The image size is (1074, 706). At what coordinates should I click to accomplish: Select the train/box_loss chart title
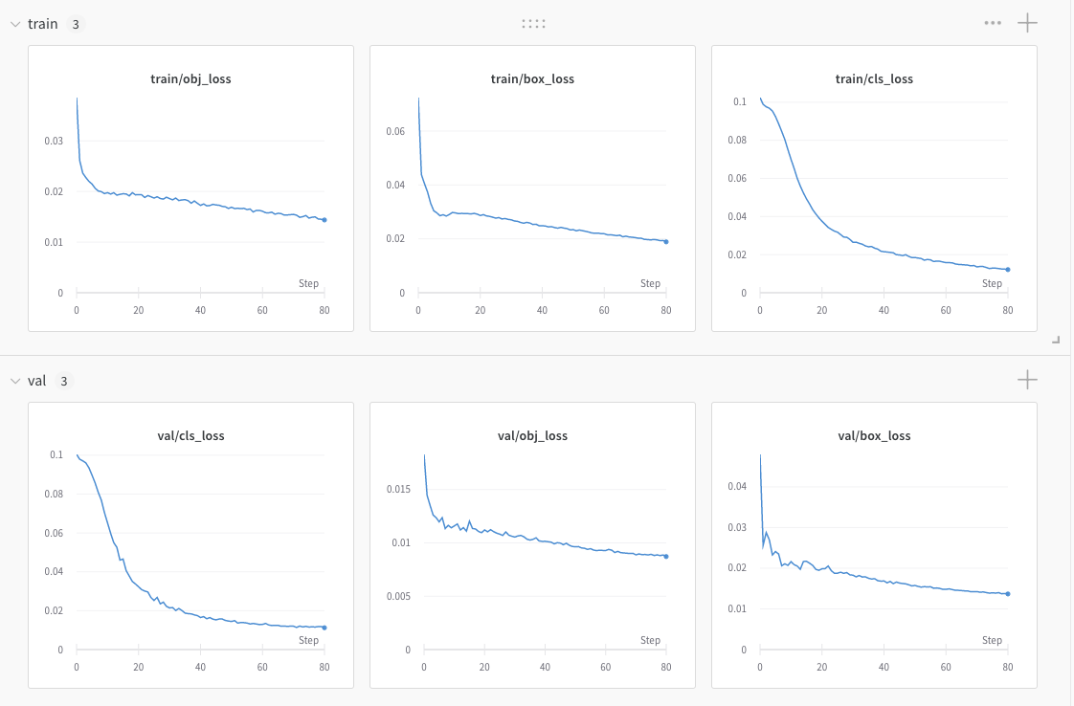532,79
